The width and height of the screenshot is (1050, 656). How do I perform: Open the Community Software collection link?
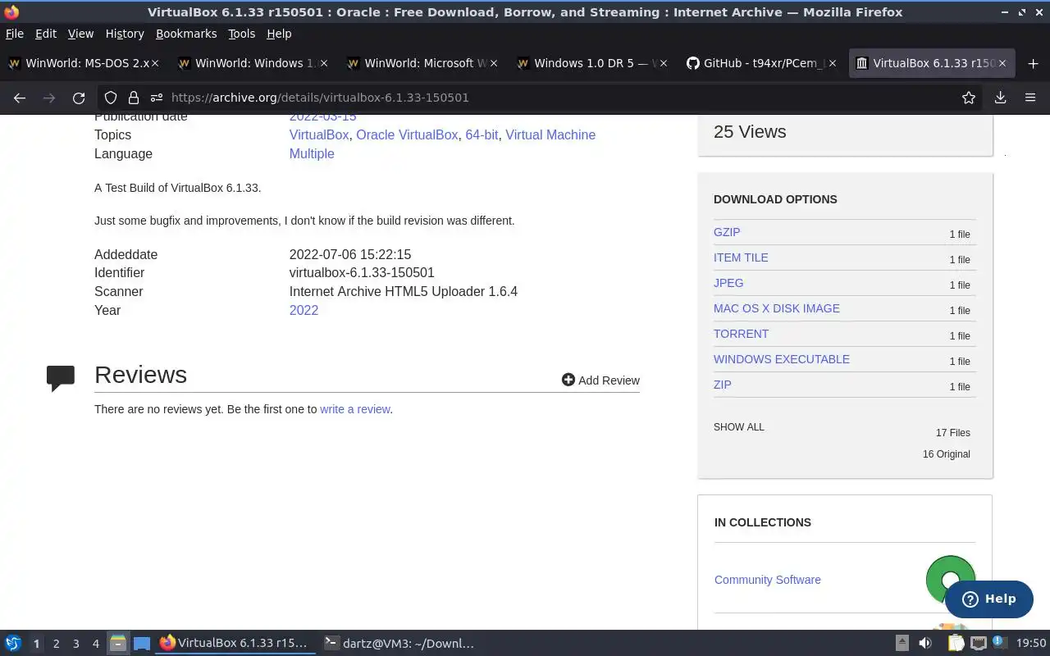(x=768, y=580)
